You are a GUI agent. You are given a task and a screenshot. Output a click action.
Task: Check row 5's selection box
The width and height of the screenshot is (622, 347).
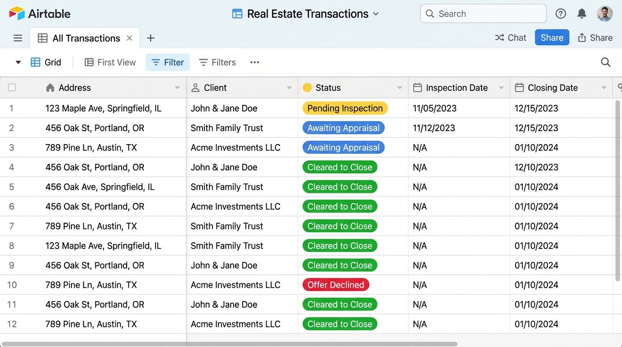[x=12, y=187]
